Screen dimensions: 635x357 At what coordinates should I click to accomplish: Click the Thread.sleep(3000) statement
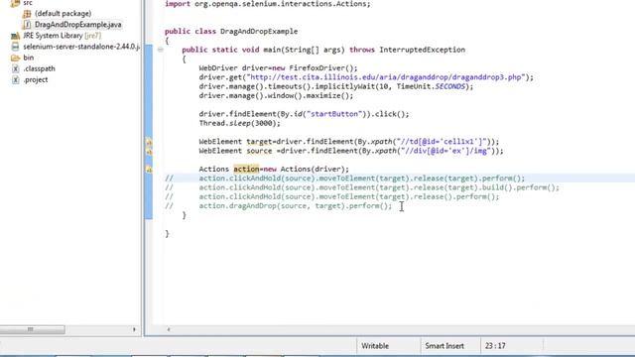[239, 123]
